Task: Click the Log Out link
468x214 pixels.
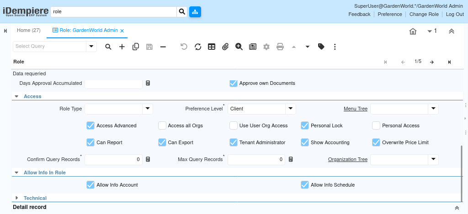Action: (455, 14)
